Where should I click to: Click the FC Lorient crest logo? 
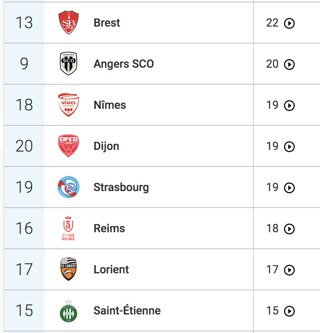(x=69, y=269)
